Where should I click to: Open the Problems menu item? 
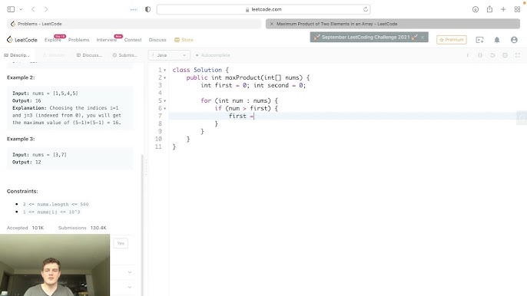point(78,40)
